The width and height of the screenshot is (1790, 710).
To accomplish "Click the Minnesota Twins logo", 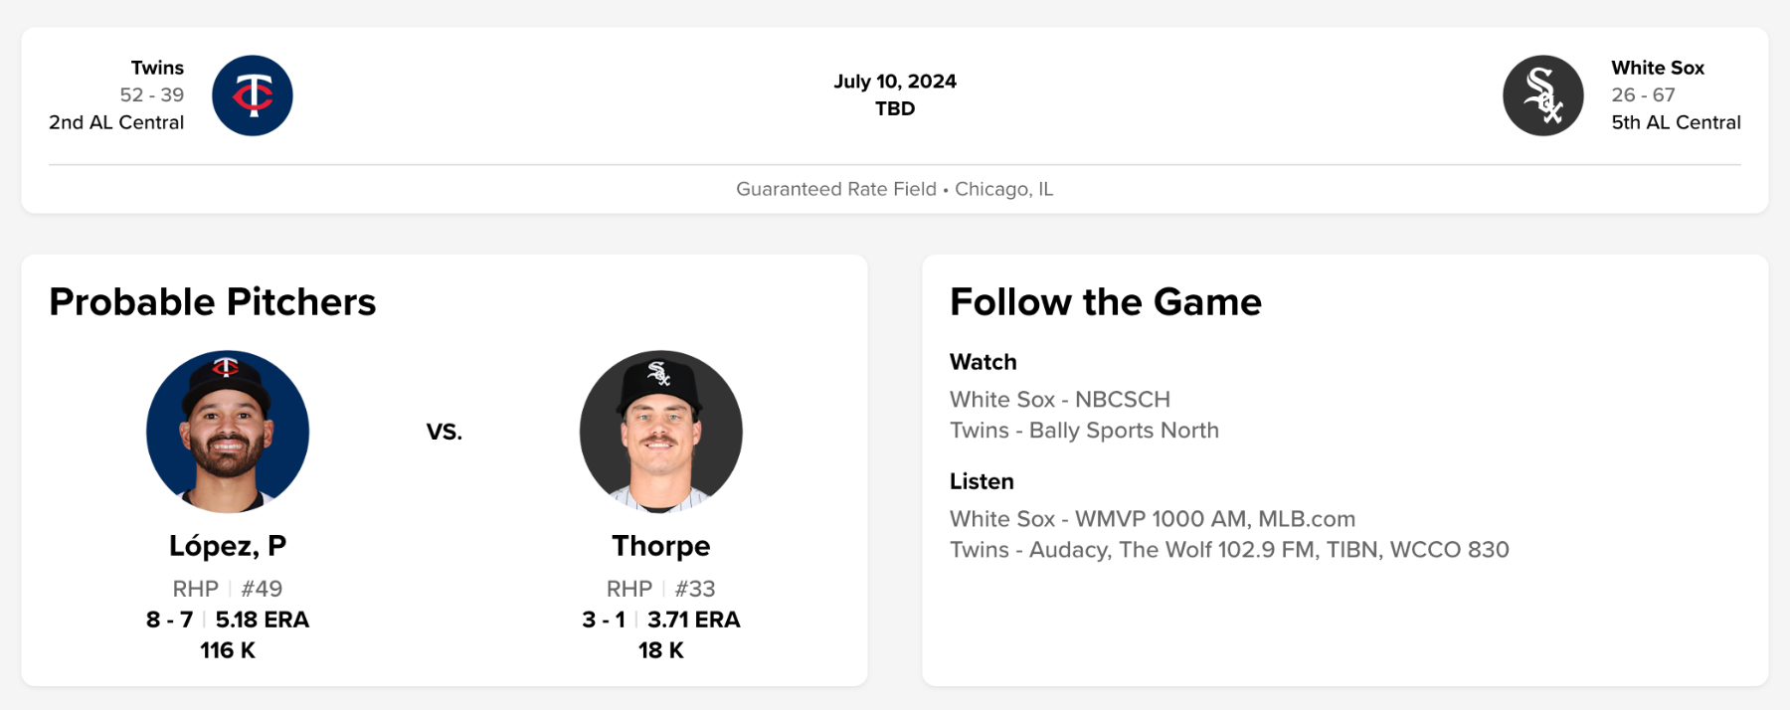I will [x=253, y=95].
